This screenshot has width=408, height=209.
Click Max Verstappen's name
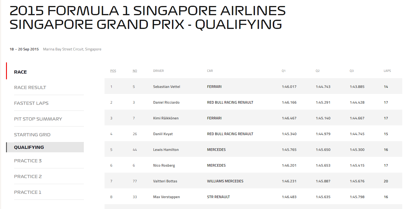tap(167, 197)
